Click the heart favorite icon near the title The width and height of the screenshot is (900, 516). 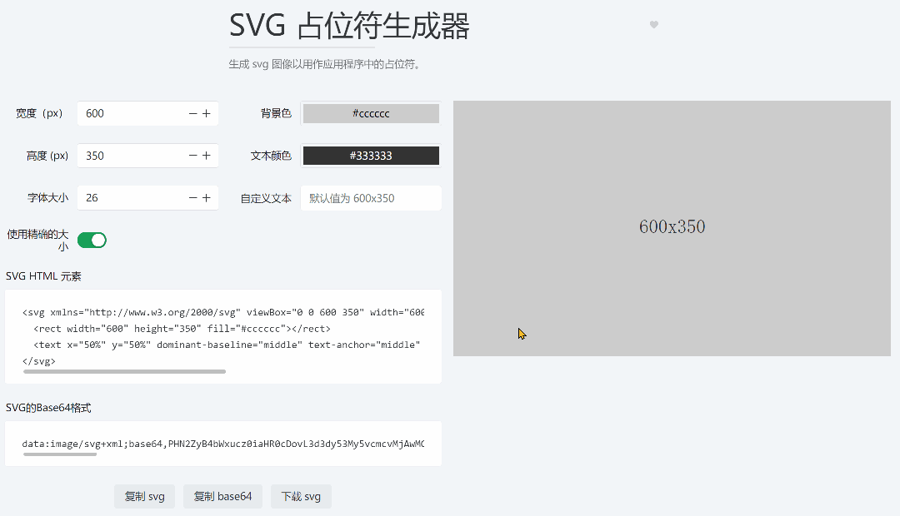tap(653, 25)
